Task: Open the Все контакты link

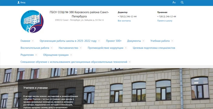Action: coord(124,21)
